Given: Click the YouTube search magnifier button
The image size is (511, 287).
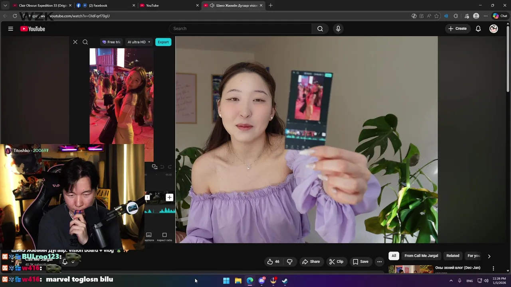Looking at the screenshot, I should (320, 29).
